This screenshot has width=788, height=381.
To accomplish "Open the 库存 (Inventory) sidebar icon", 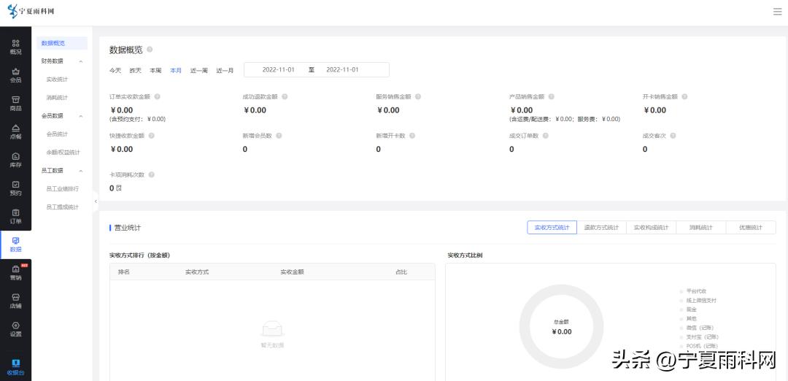I will coord(15,160).
